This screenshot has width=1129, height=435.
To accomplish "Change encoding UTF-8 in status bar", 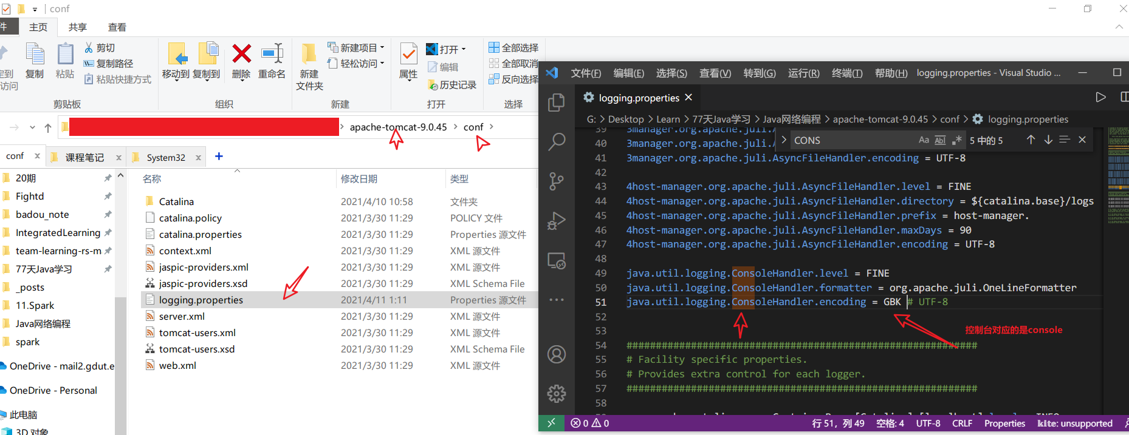I will (x=928, y=423).
